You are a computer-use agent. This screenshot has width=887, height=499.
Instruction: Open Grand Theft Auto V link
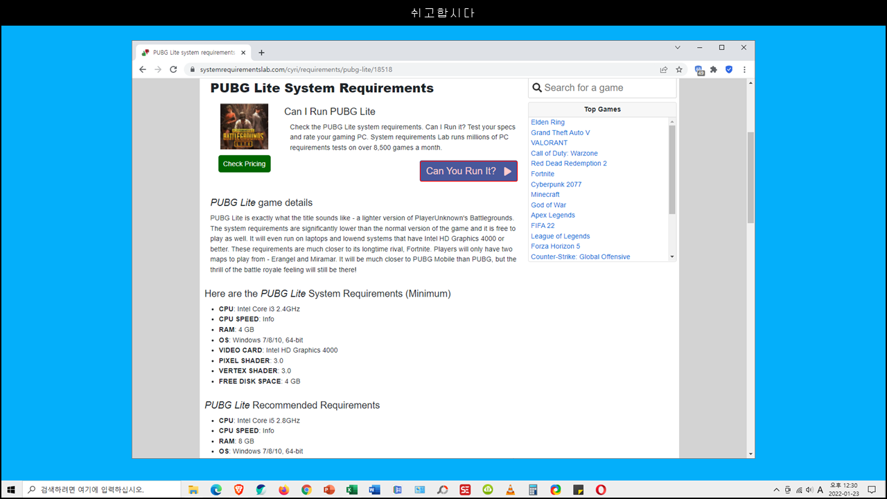click(x=561, y=132)
